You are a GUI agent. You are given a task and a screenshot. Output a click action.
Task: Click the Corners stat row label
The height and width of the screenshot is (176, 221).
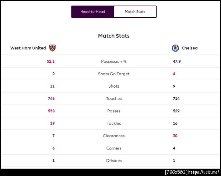[x=114, y=148]
